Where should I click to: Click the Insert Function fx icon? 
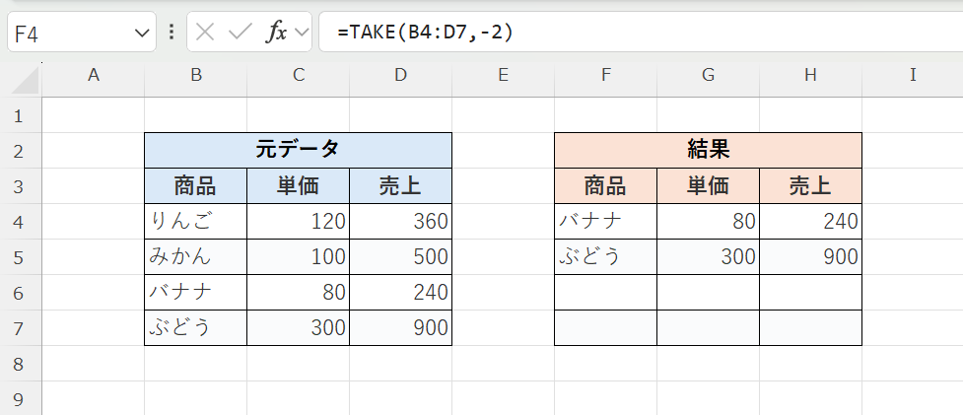click(x=276, y=33)
